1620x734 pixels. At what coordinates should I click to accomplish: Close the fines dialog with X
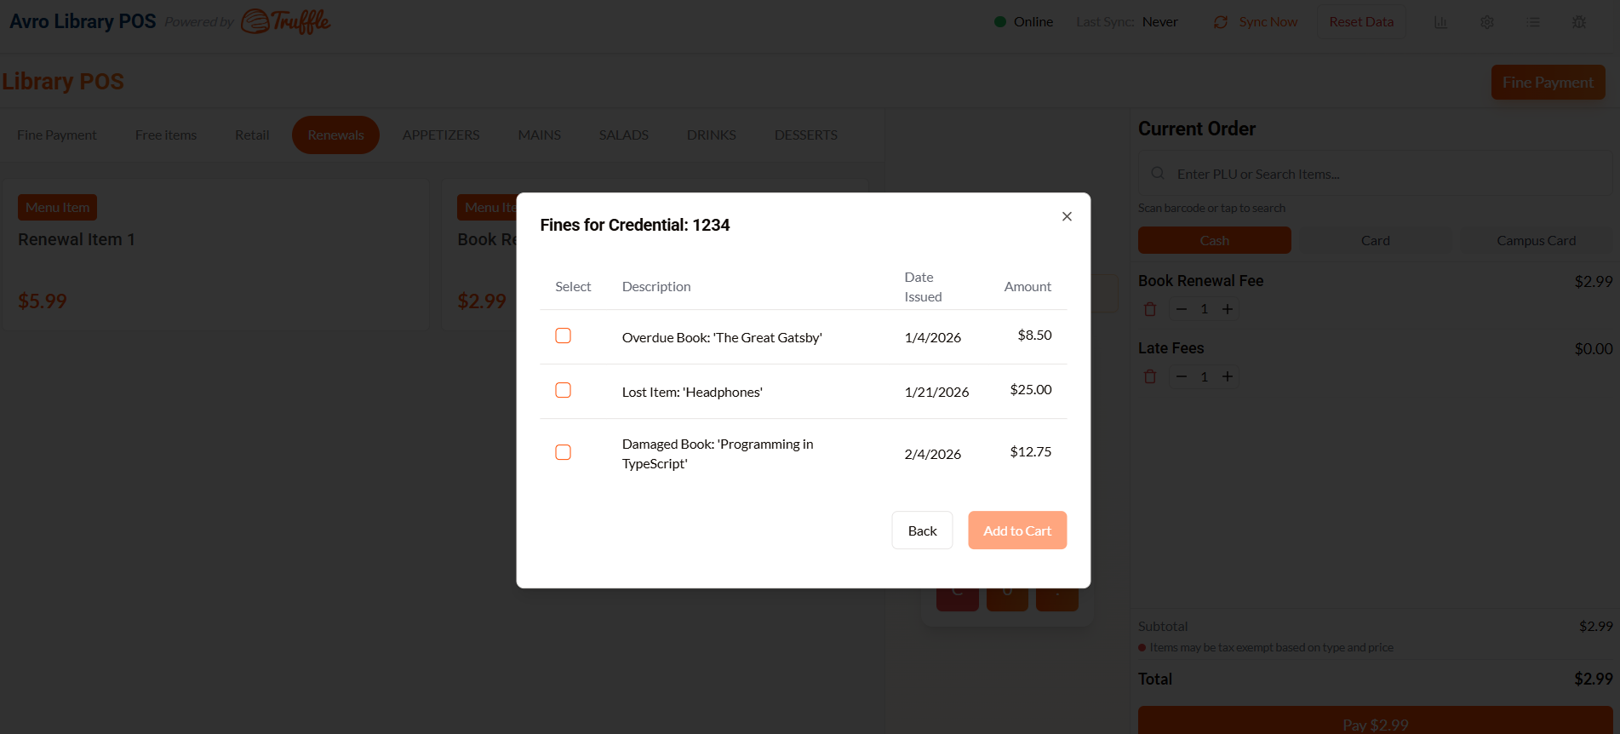coord(1067,216)
